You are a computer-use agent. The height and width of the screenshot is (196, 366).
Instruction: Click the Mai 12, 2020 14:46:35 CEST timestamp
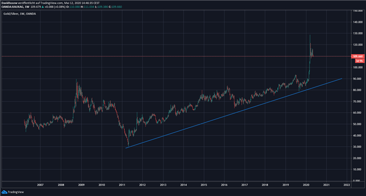click(82, 3)
